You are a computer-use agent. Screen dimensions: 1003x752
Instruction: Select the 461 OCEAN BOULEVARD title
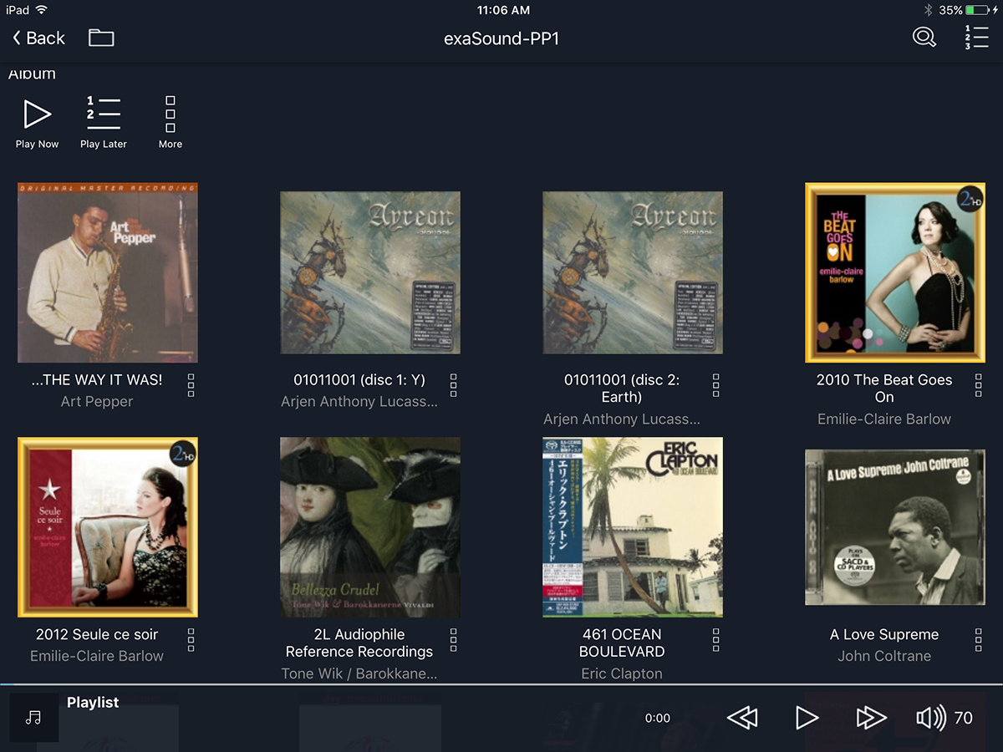(622, 643)
